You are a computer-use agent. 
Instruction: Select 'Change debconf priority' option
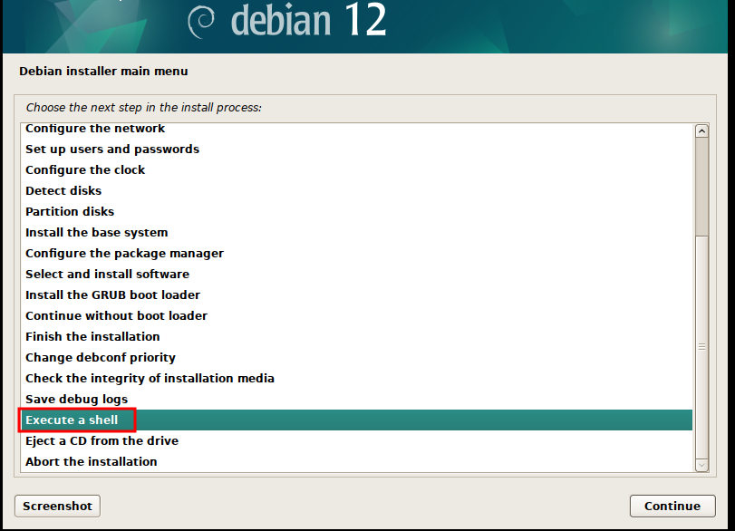356,358
